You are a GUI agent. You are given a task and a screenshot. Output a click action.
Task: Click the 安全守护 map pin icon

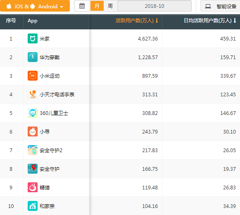pyautogui.click(x=33, y=169)
